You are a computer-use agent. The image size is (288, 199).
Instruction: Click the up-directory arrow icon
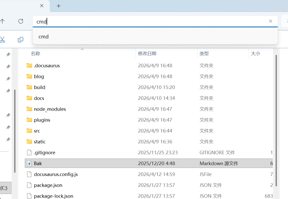[3, 21]
